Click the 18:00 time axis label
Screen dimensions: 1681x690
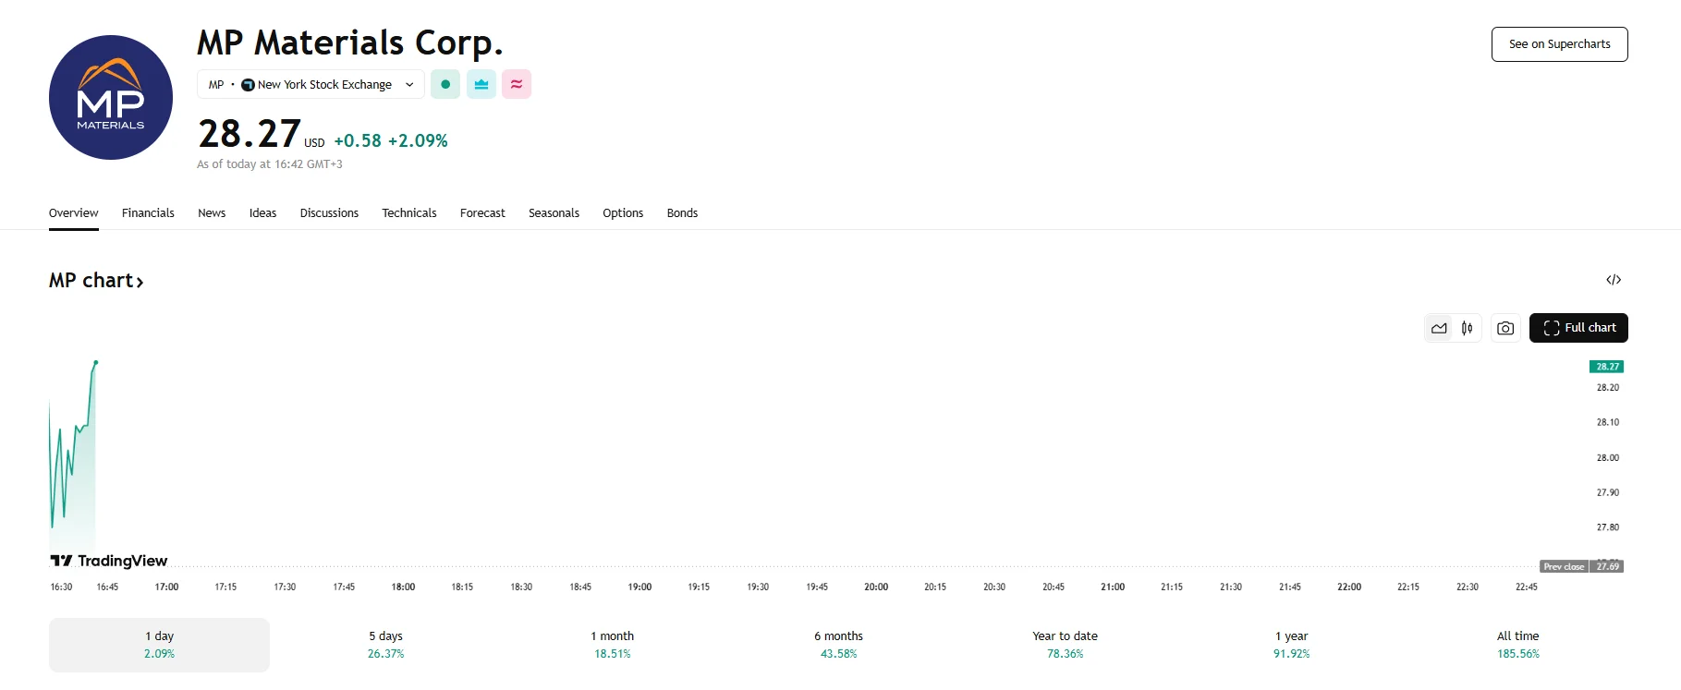[x=403, y=587]
